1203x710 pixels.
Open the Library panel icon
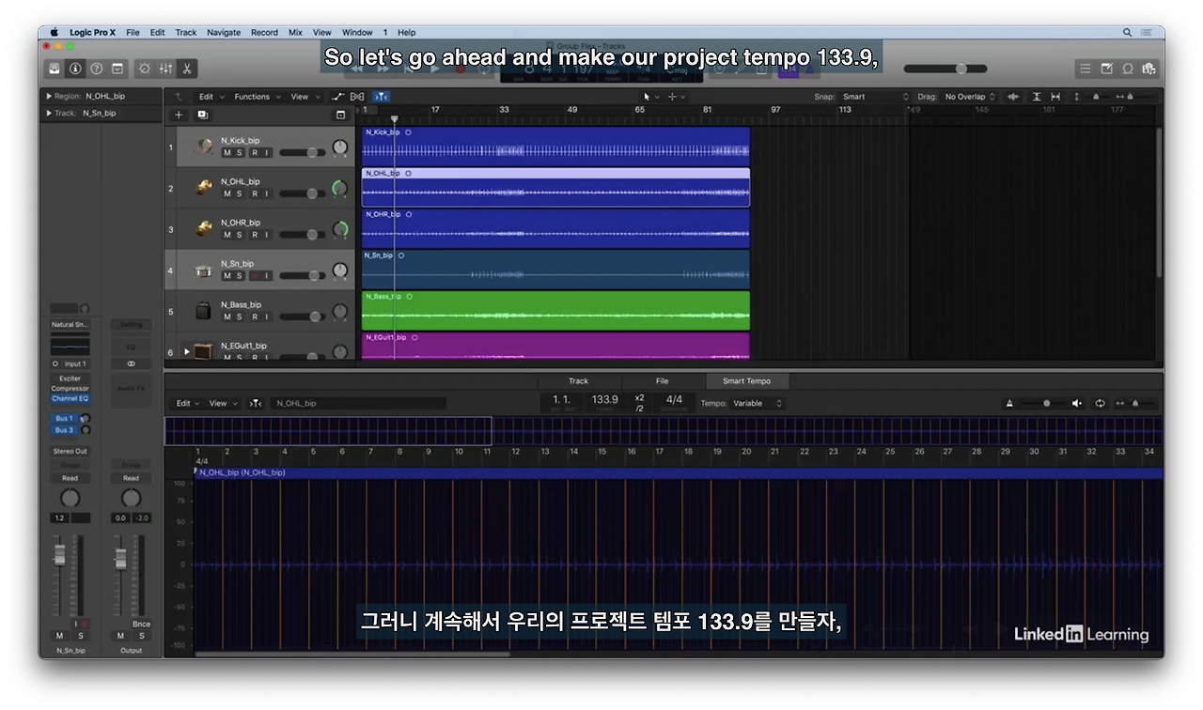click(55, 69)
